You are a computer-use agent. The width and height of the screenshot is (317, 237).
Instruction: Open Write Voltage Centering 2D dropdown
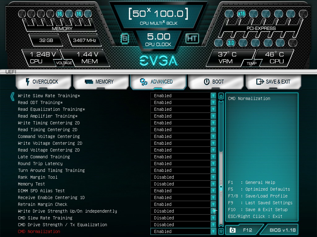click(x=213, y=143)
